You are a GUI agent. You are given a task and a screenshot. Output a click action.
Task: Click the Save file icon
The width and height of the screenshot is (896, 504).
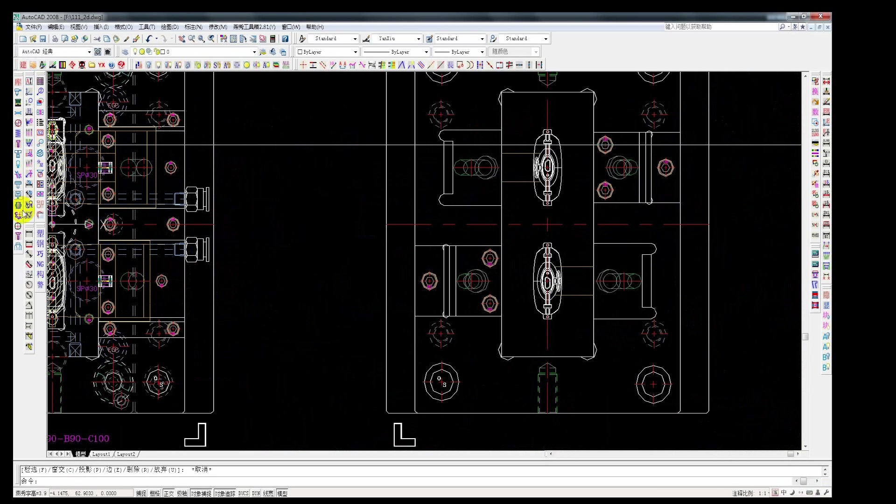coord(43,39)
